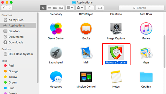Select the Maps app icon
This screenshot has width=166, height=94.
point(146,53)
